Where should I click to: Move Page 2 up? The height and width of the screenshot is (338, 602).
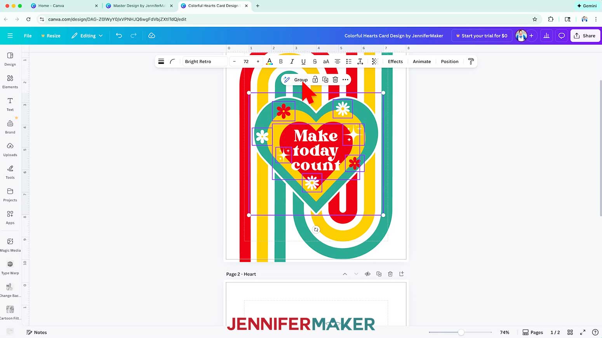345,274
